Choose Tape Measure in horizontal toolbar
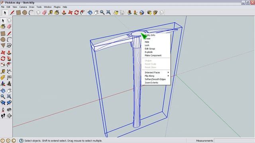Image resolution: width=255 pixels, height=143 pixels. tap(51, 12)
